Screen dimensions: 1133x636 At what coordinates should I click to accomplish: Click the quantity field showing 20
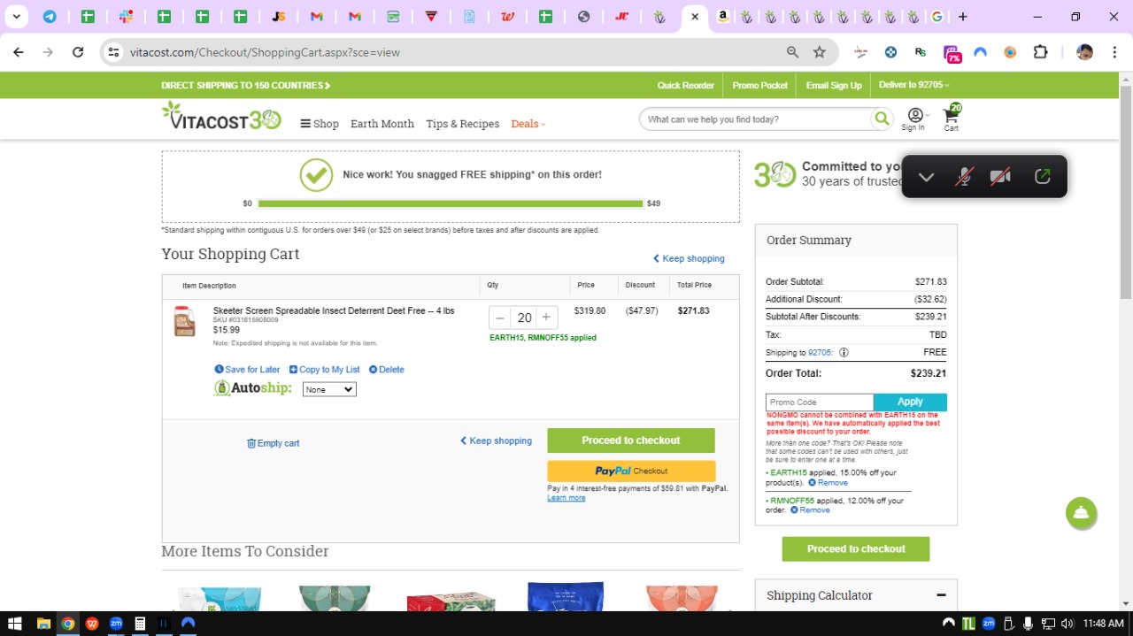pos(525,318)
